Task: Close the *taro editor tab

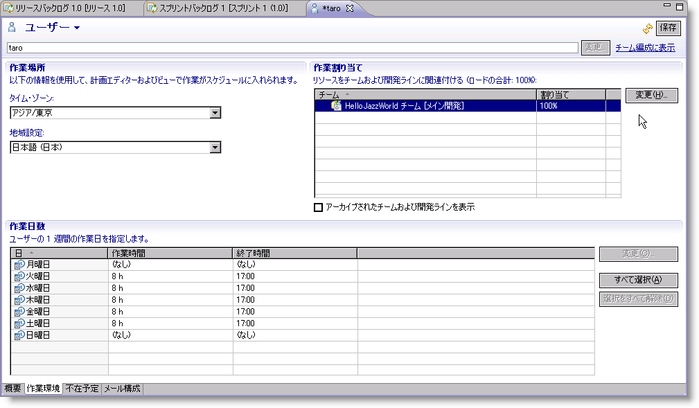Action: pos(350,8)
